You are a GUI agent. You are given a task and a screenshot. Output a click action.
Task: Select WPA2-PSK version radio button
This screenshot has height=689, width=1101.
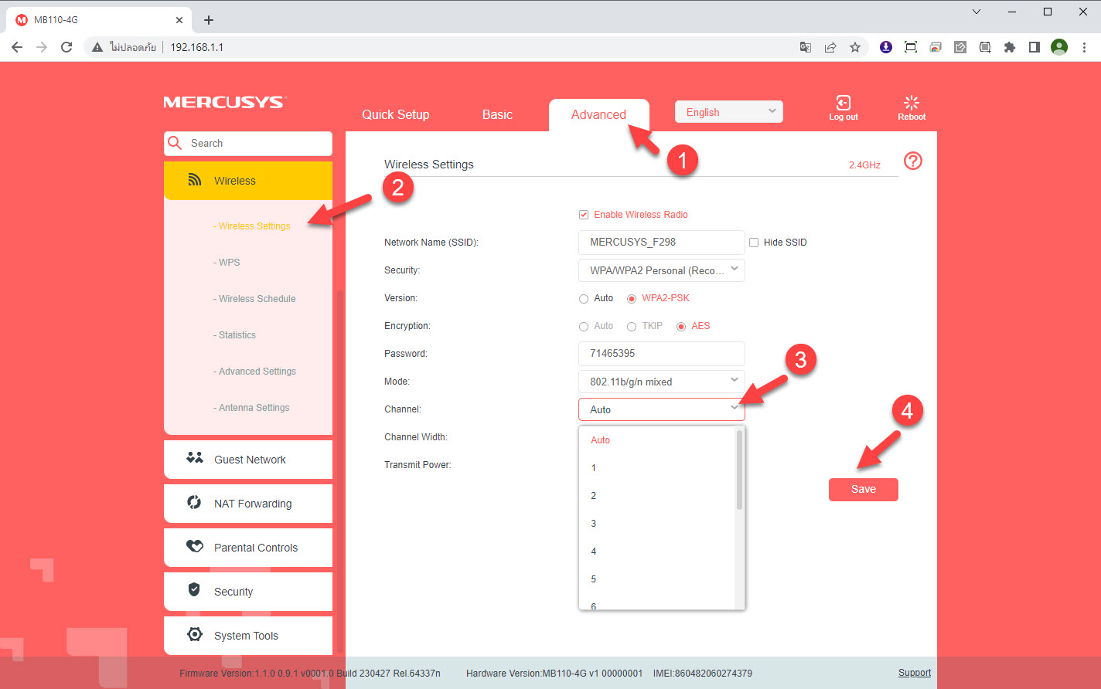(x=632, y=298)
